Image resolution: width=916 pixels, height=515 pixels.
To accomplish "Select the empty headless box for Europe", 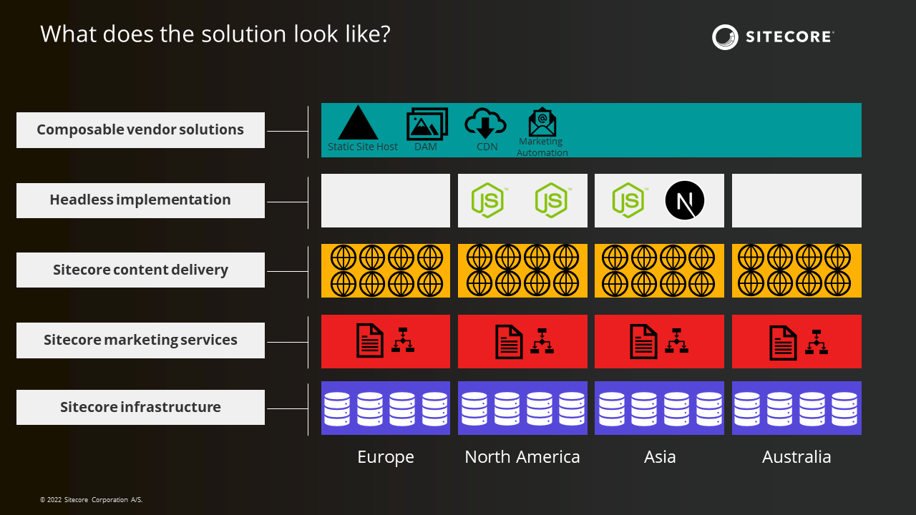I will [x=386, y=201].
